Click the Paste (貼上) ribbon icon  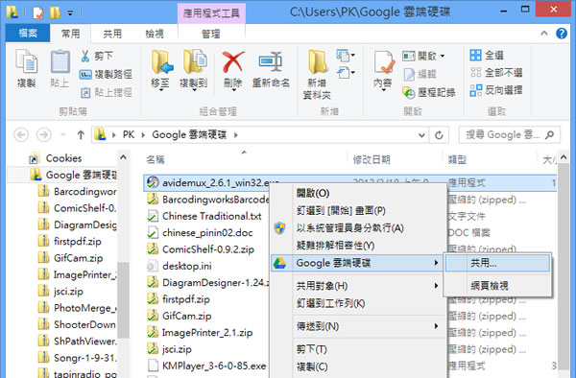tap(60, 68)
